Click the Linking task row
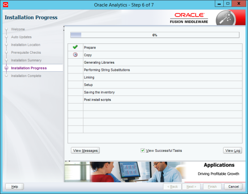The height and width of the screenshot is (194, 248). 155,77
